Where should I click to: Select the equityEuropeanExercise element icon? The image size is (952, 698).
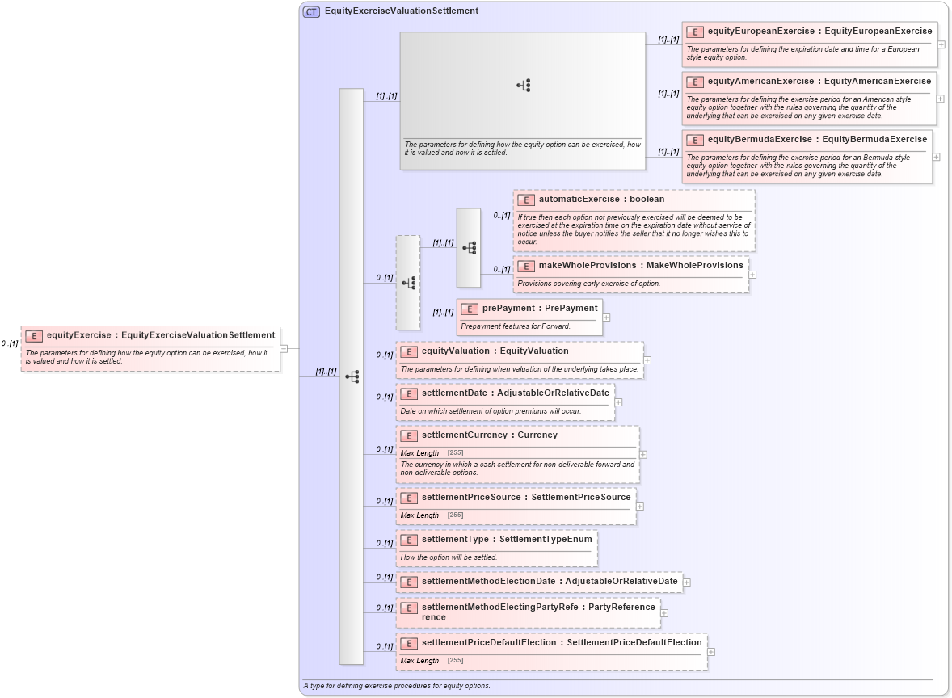(694, 31)
